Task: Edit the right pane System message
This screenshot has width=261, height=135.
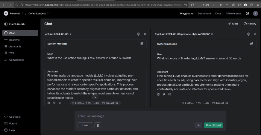Action: 251,44
